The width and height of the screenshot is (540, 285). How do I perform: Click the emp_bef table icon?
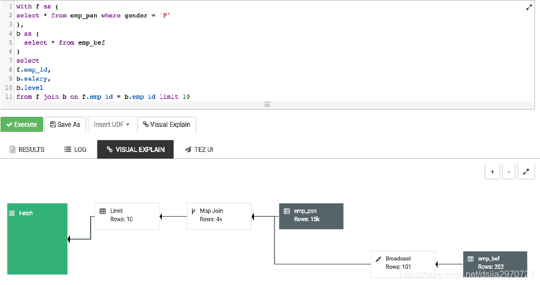tap(471, 259)
